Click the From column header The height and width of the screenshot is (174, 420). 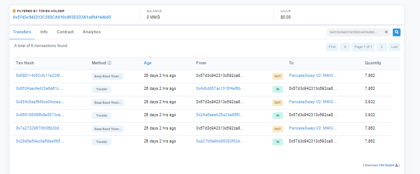pos(201,63)
